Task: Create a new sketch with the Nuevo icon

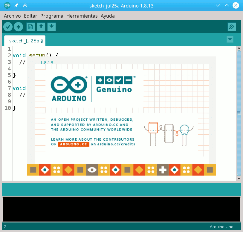Action: (x=30, y=27)
